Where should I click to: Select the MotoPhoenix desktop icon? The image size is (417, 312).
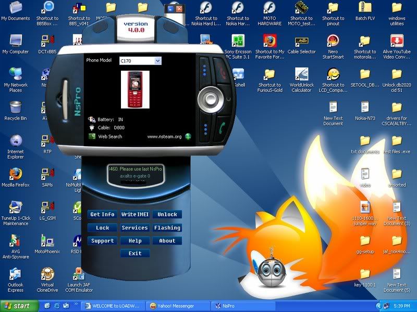(x=47, y=244)
